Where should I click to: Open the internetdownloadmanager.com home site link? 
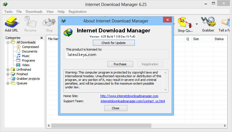pos(129,96)
